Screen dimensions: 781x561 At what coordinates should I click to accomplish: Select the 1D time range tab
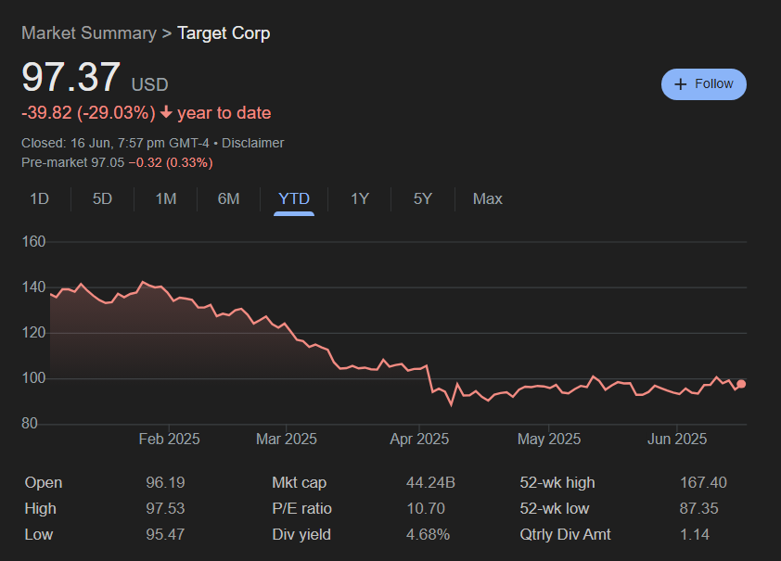39,199
